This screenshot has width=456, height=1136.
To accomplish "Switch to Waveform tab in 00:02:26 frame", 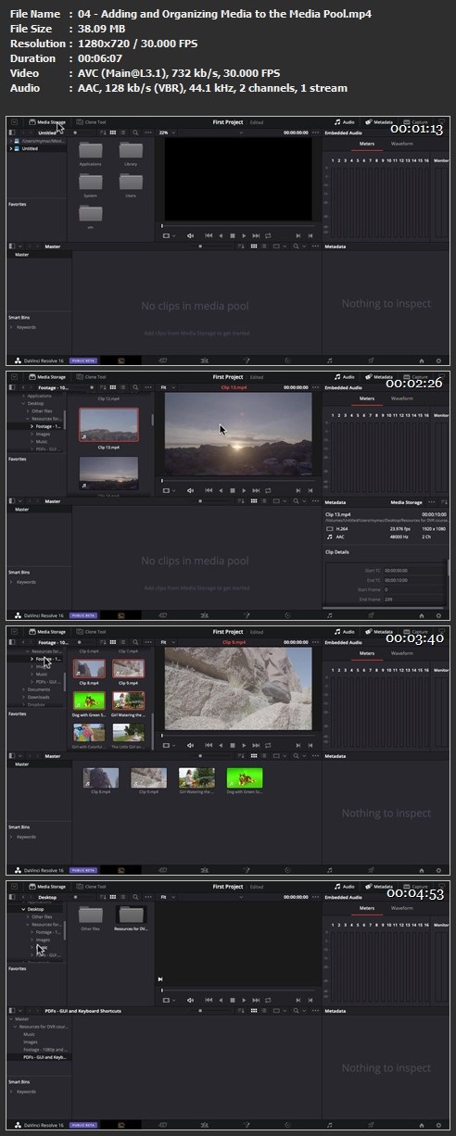I will pos(401,398).
